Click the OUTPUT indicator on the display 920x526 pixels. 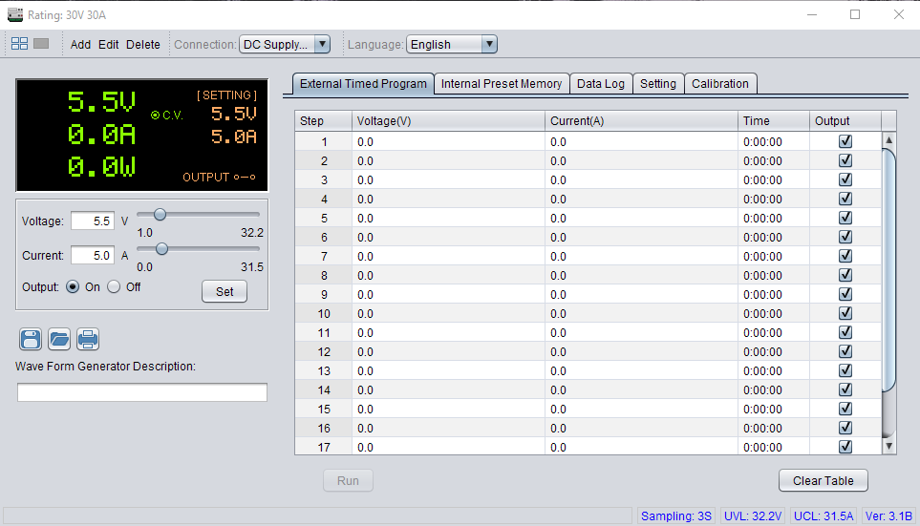pos(219,178)
